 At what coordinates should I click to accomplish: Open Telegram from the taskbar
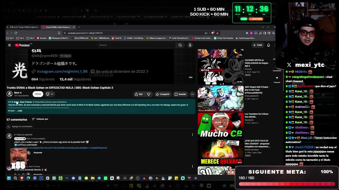(99, 178)
